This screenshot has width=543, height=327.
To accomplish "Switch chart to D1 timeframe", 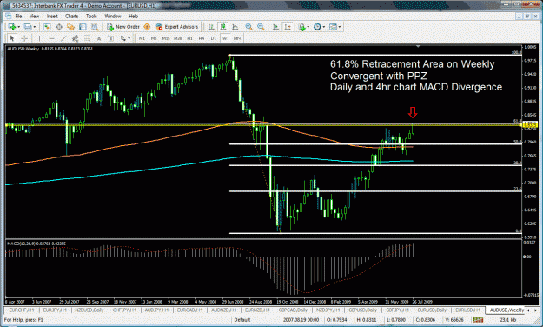I will click(214, 38).
